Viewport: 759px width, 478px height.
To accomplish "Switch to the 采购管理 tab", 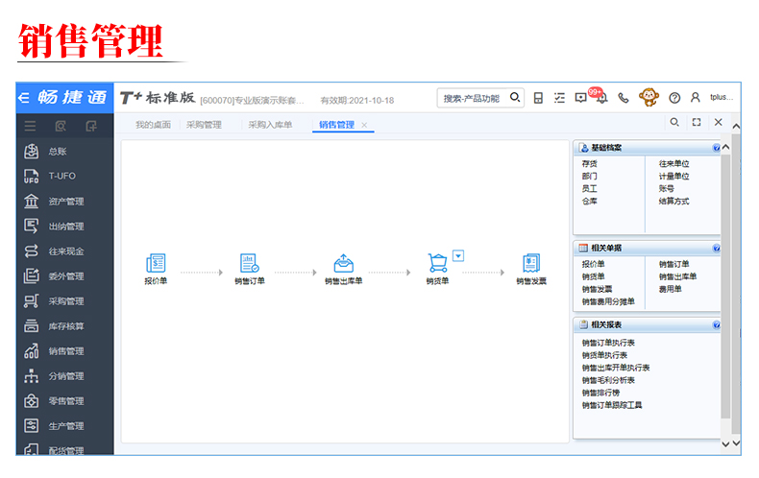I will point(204,125).
